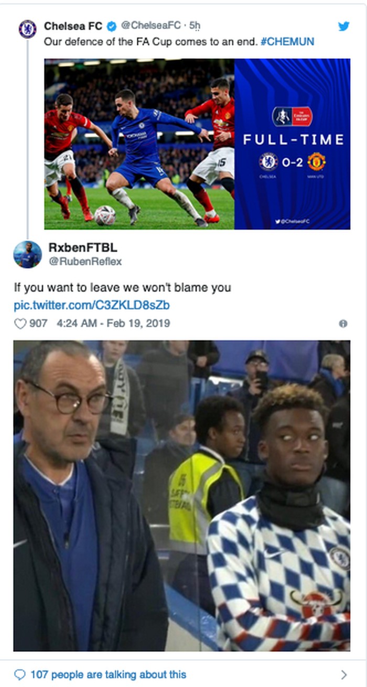Open pic.twitter.com/C3ZKLD8sZb link

[92, 305]
